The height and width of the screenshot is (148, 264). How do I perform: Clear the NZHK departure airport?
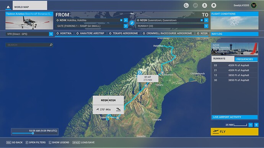121,20
